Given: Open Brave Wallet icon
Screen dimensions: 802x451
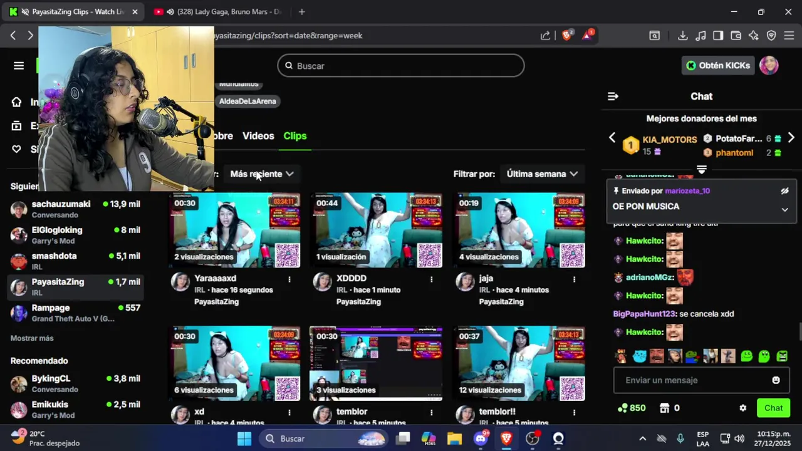Looking at the screenshot, I should 736,36.
